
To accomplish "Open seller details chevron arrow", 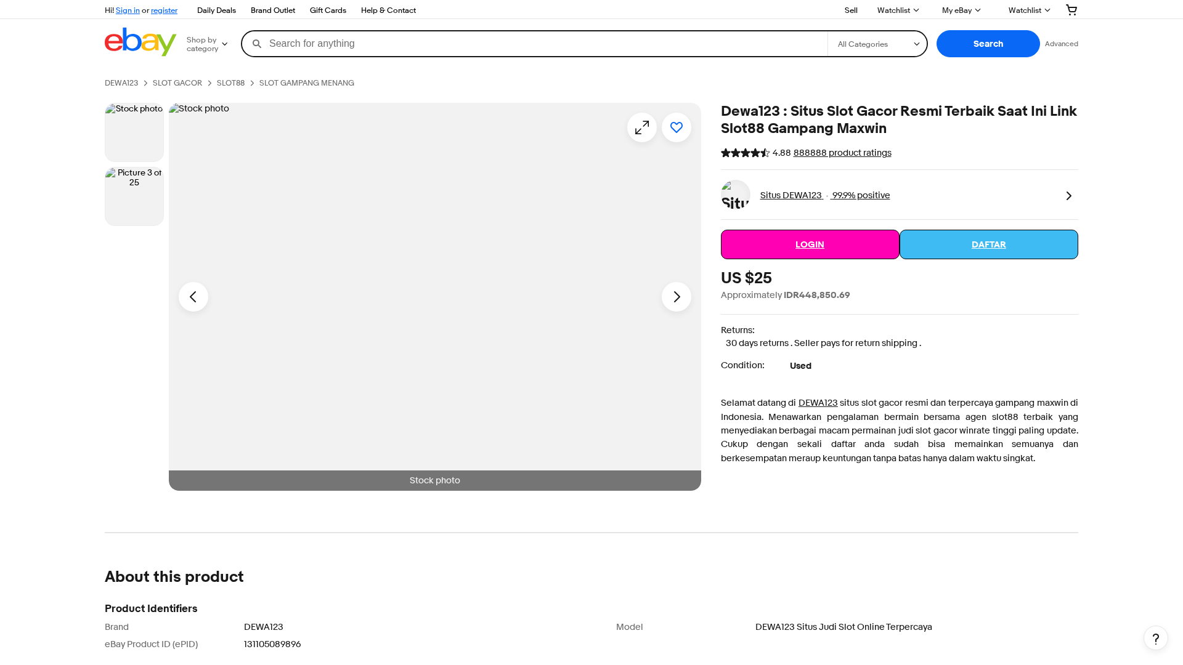I will point(1069,196).
